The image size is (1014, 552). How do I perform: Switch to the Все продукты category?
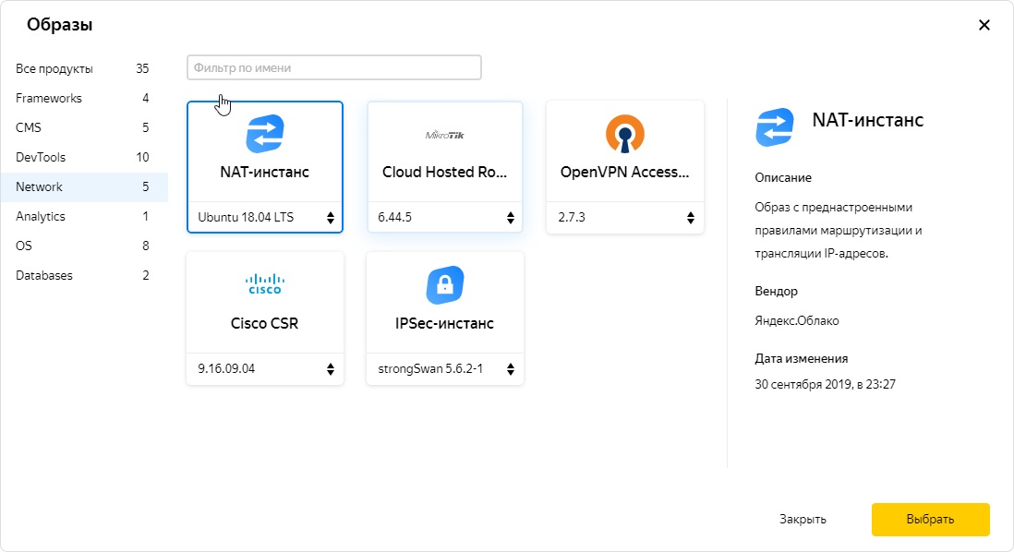point(83,68)
